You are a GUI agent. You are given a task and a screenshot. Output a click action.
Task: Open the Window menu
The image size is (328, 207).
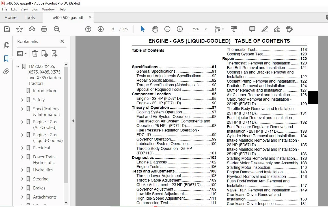coord(48,9)
